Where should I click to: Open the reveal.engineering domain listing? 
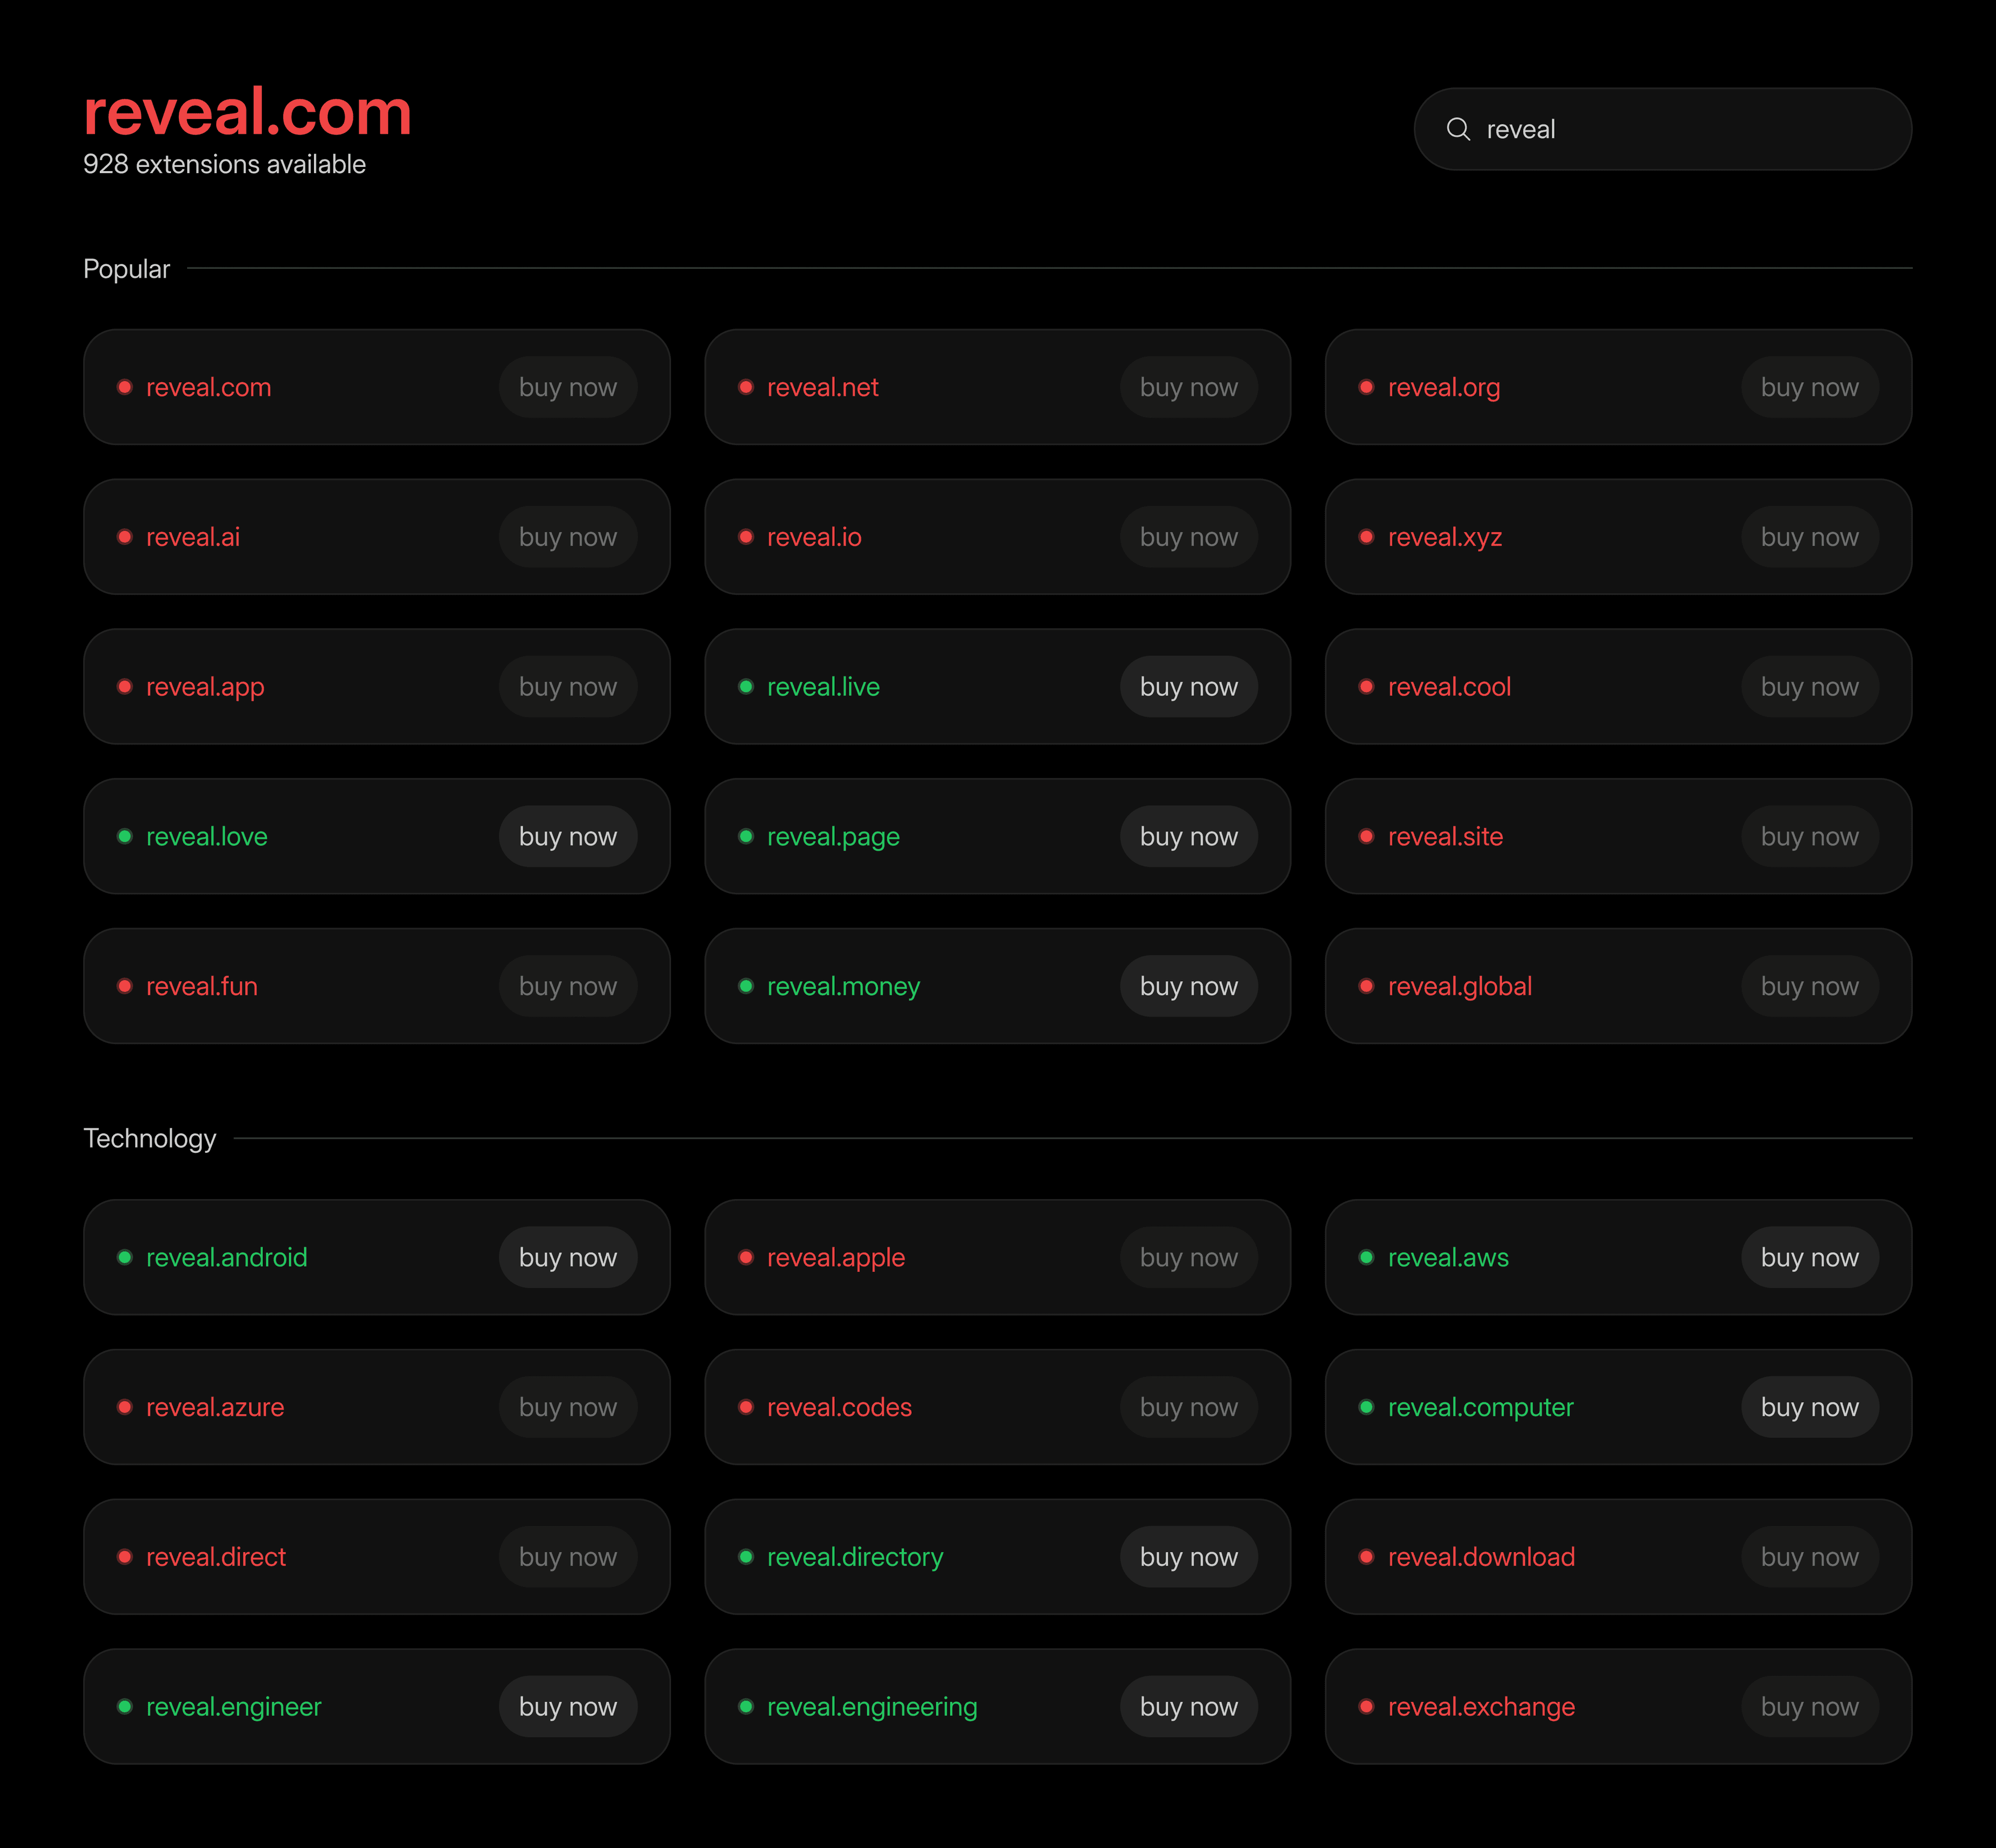pyautogui.click(x=872, y=1707)
